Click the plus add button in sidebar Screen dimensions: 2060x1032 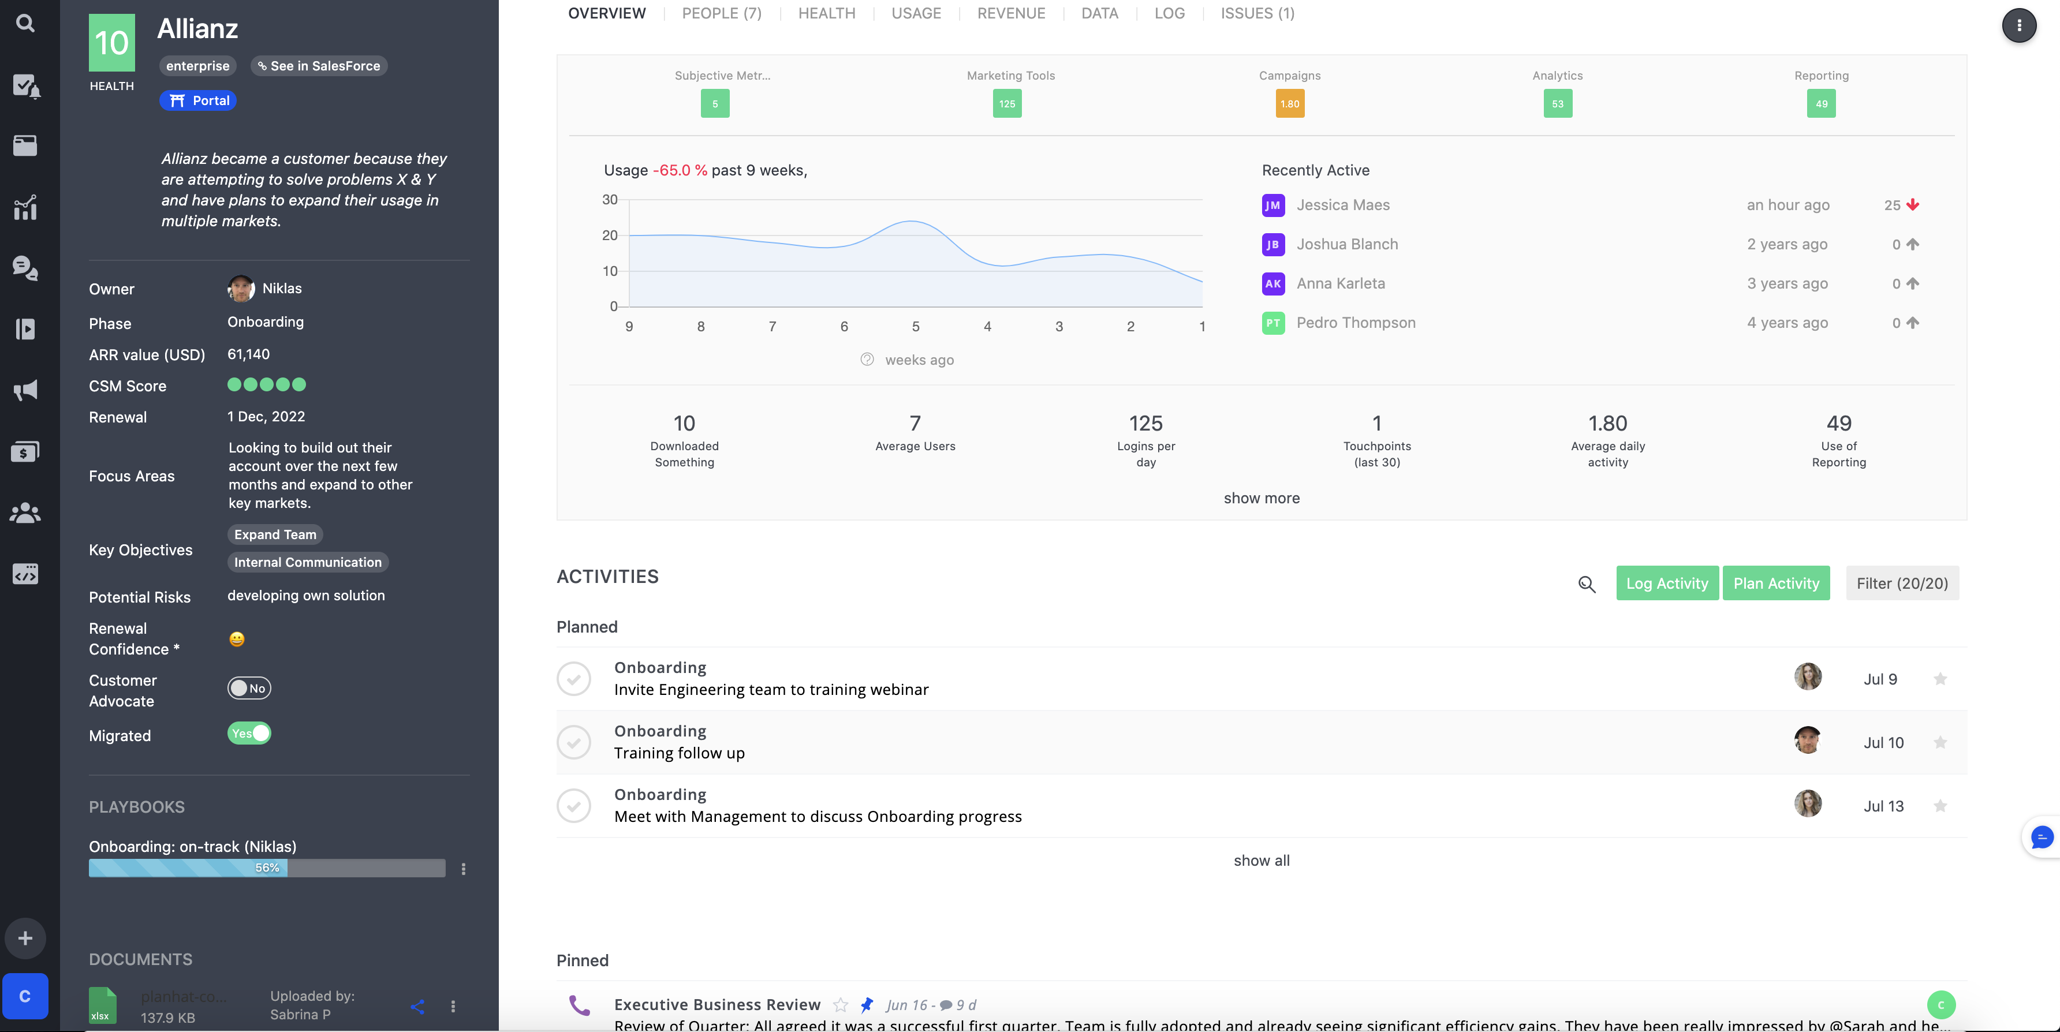coord(25,938)
